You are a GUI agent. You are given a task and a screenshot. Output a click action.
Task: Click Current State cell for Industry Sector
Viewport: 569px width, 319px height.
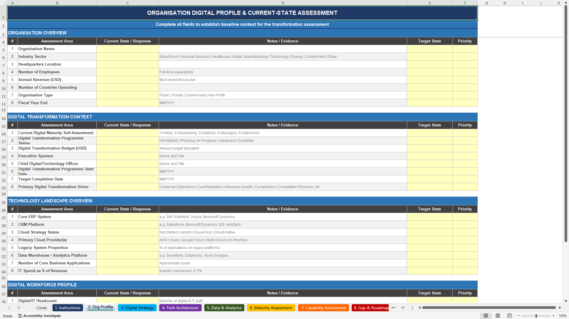[128, 57]
